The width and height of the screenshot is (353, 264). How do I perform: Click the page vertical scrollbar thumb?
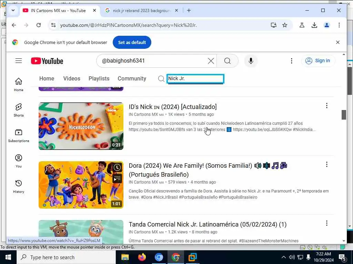point(344,115)
